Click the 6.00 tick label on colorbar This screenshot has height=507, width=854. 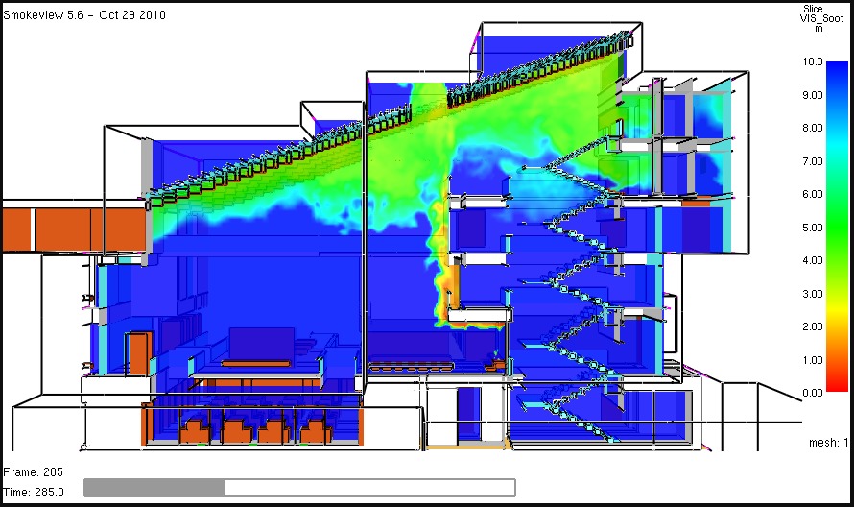[x=813, y=194]
